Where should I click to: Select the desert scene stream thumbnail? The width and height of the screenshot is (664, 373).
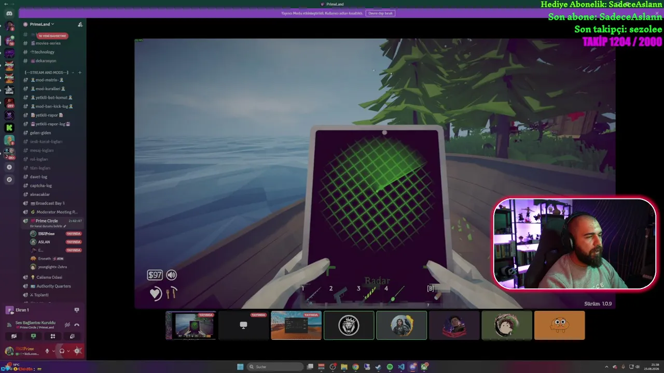pos(296,325)
